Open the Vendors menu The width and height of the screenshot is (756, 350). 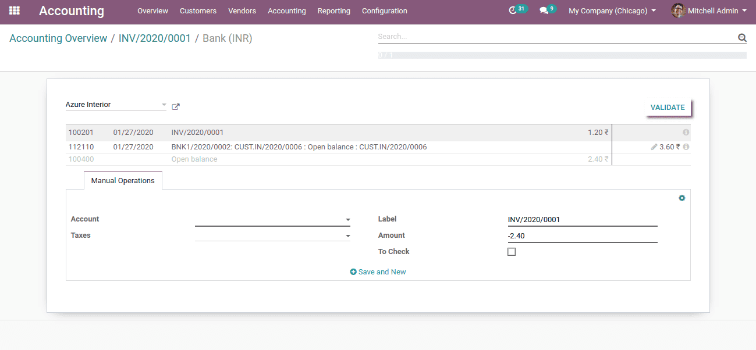click(242, 11)
